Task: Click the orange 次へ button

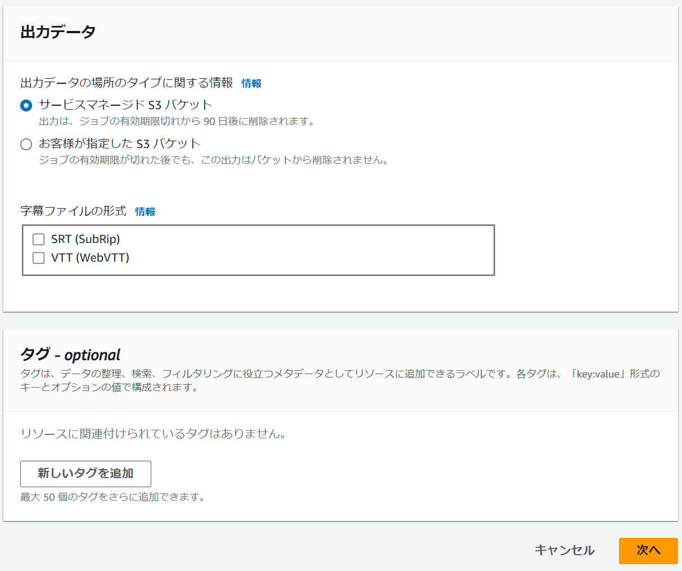Action: click(648, 550)
